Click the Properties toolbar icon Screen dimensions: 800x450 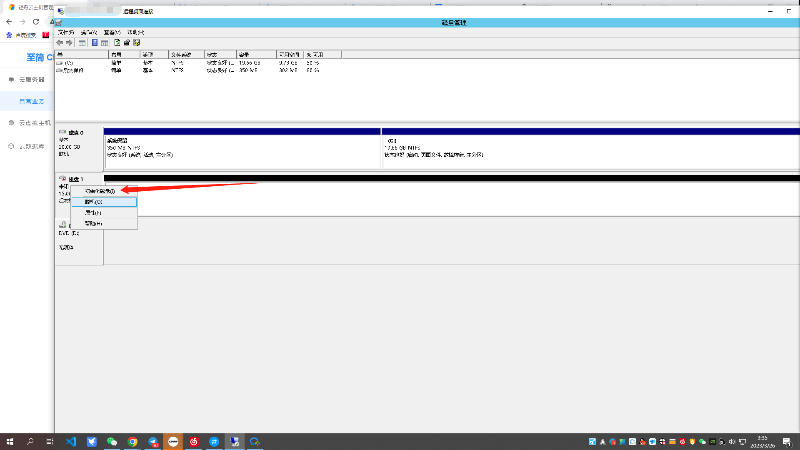(127, 42)
